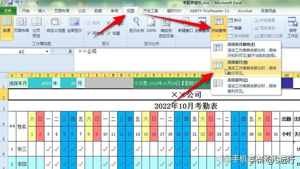Click the save icon in quick access toolbar
300x169 pixels.
pos(10,3)
